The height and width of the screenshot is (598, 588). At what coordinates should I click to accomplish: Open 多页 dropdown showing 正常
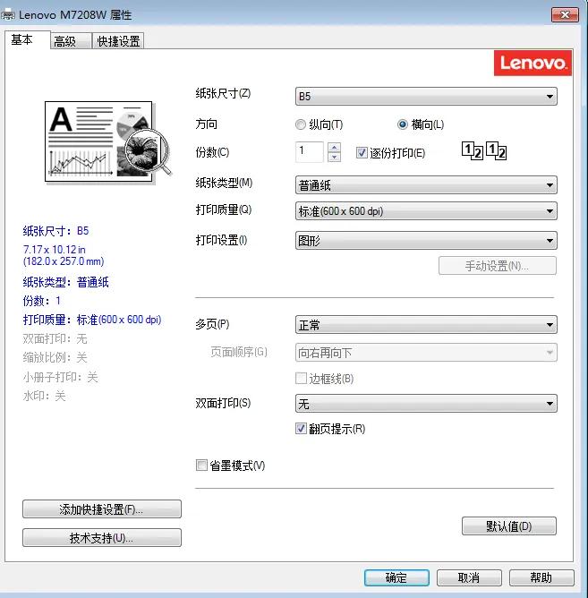click(426, 325)
